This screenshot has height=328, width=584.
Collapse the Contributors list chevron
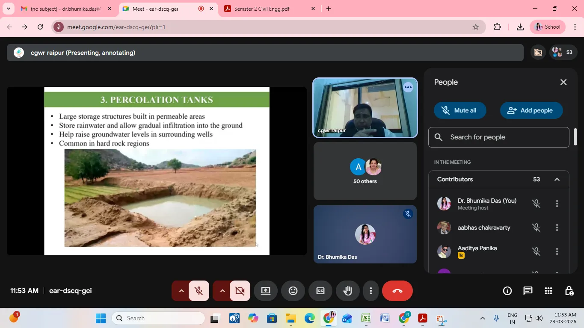557,179
